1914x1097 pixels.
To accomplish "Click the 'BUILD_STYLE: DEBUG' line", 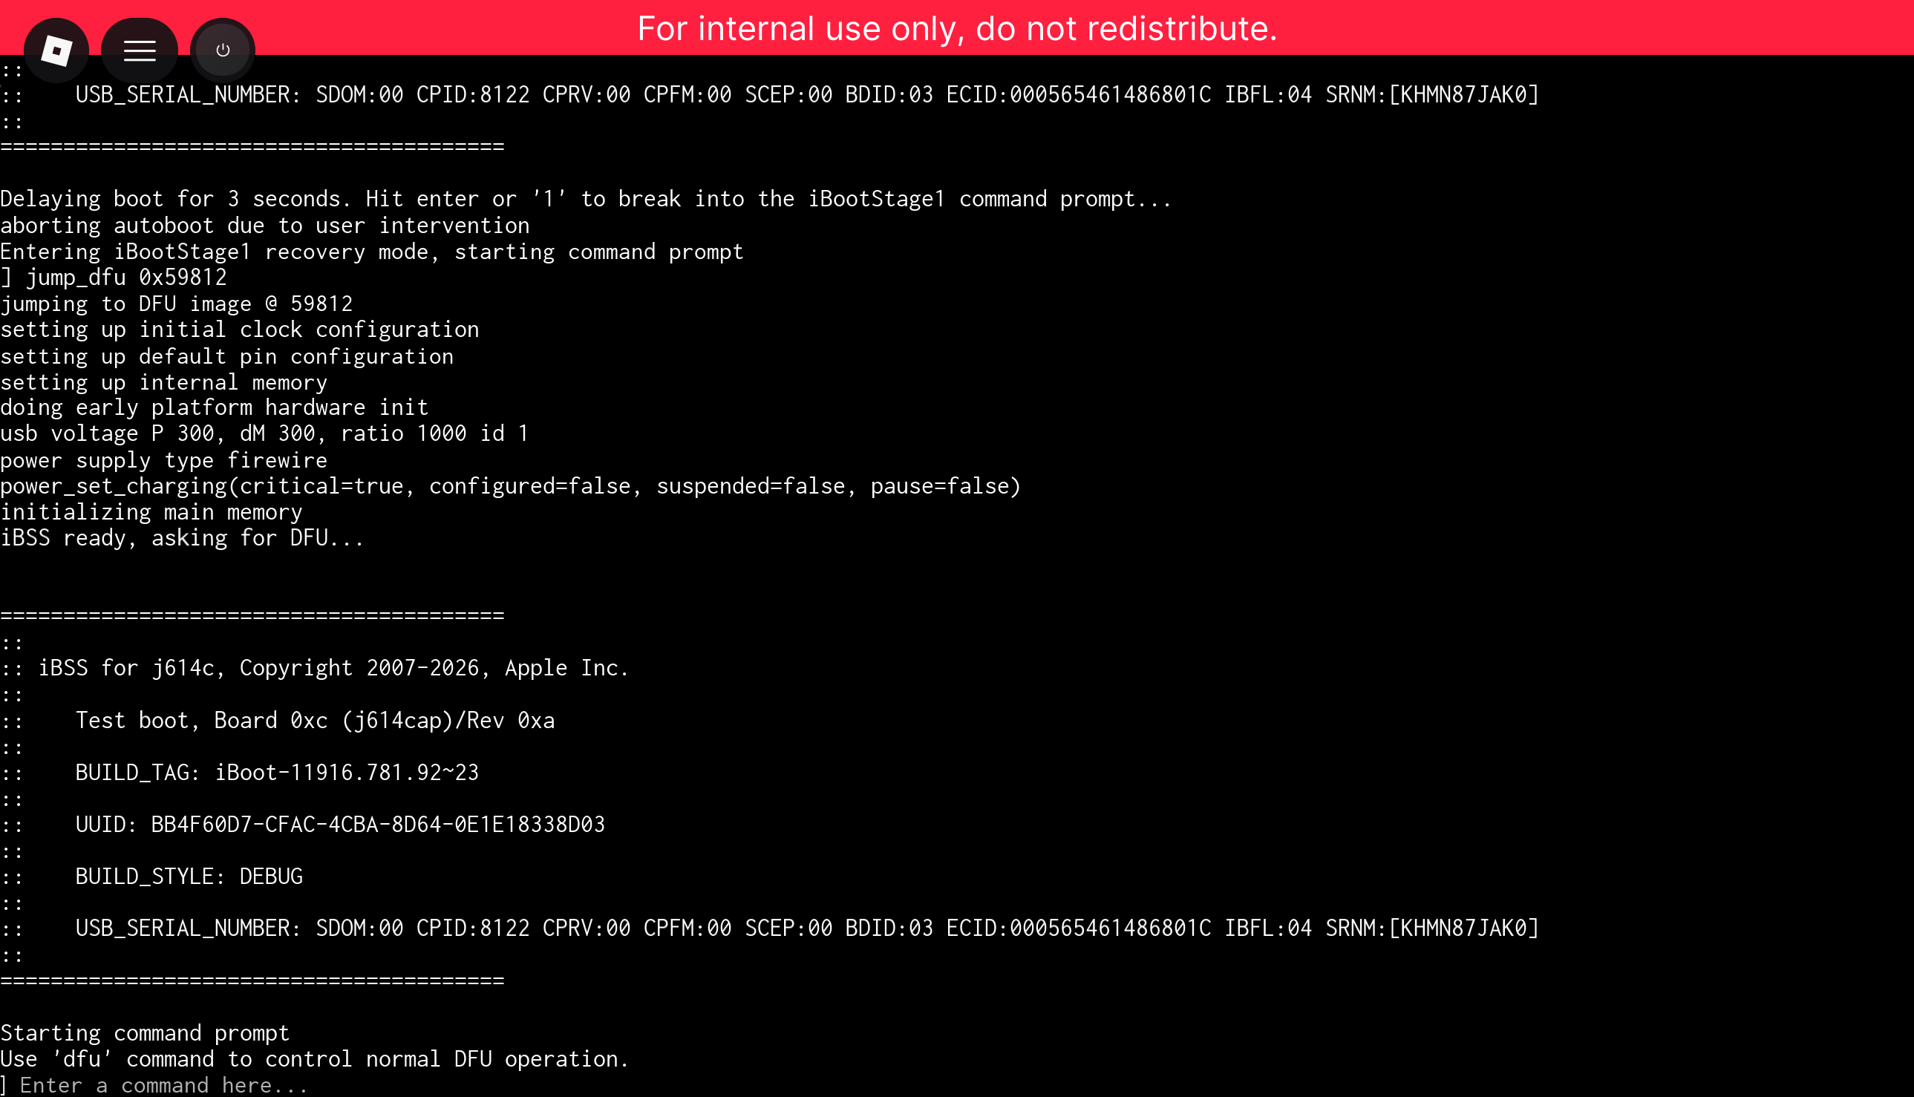I will (x=189, y=877).
